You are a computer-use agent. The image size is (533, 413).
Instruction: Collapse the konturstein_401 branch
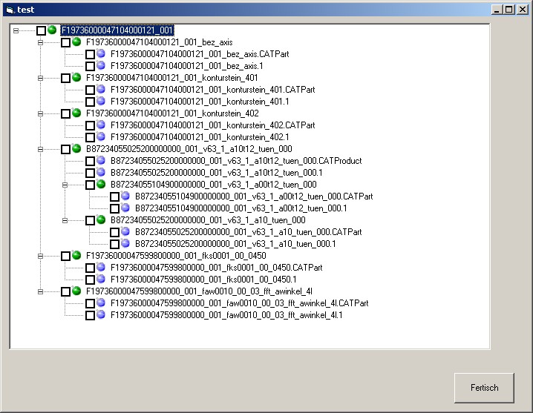coord(40,78)
